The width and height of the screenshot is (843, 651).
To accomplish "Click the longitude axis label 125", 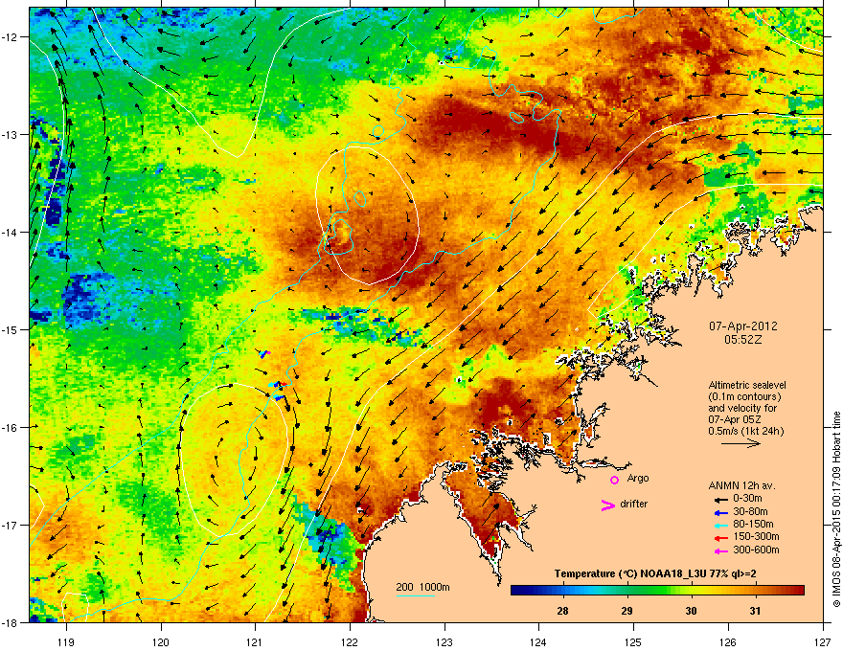I will point(633,641).
